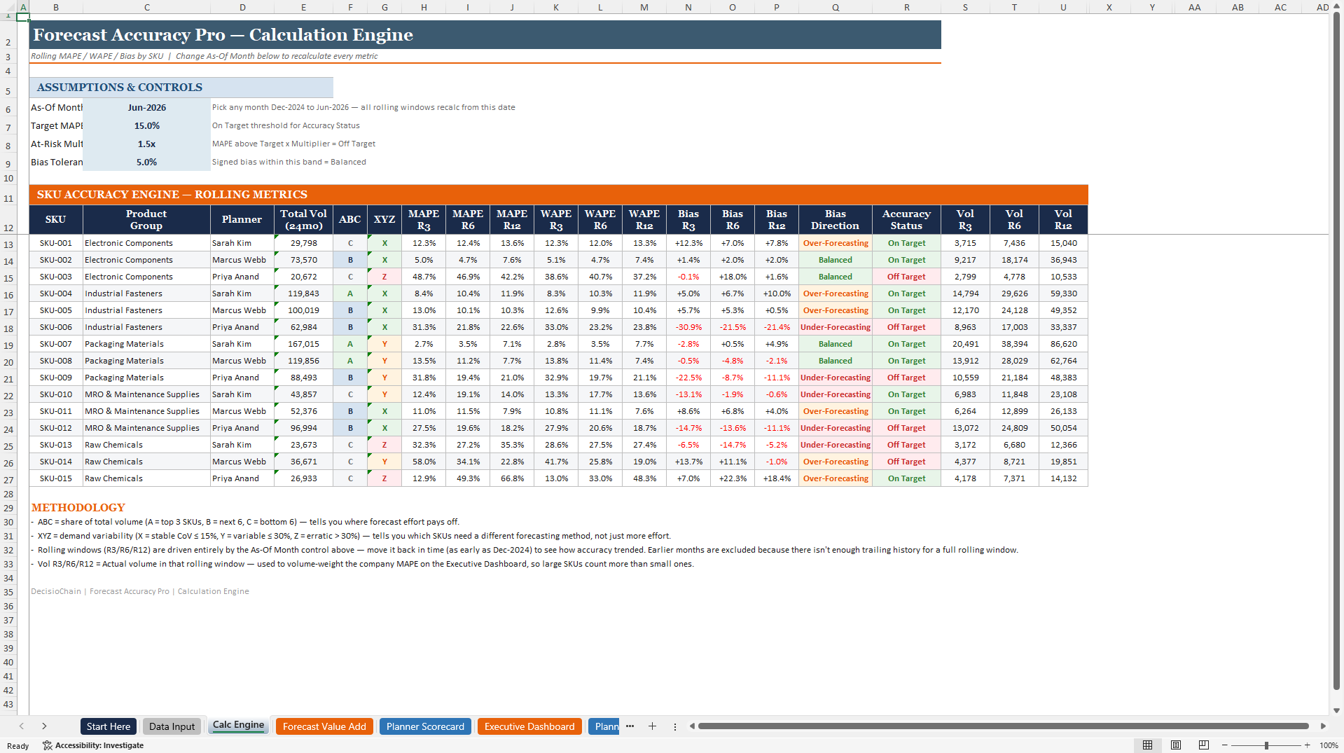Viewport: 1344px width, 753px height.
Task: Select the As-Of Month Jun-2026 cell
Action: tap(146, 108)
